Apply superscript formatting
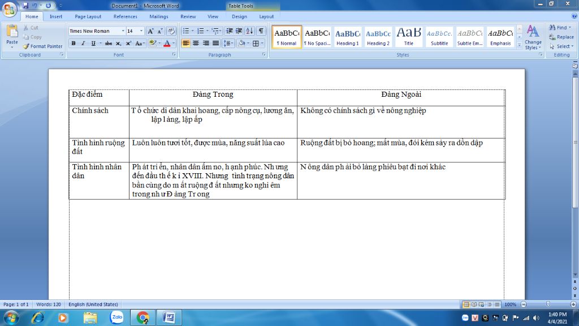 click(128, 43)
